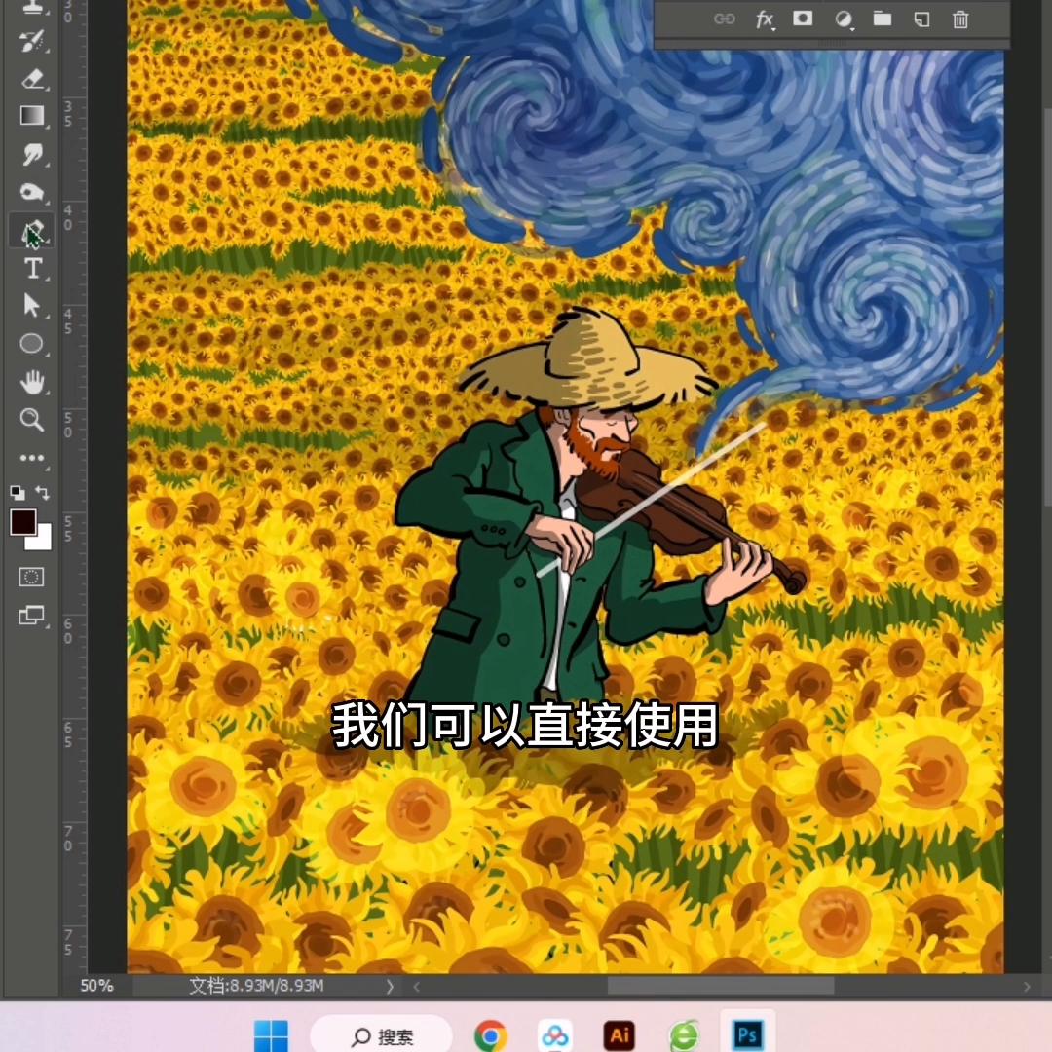
Task: Open the fx layer style dropdown
Action: (766, 19)
